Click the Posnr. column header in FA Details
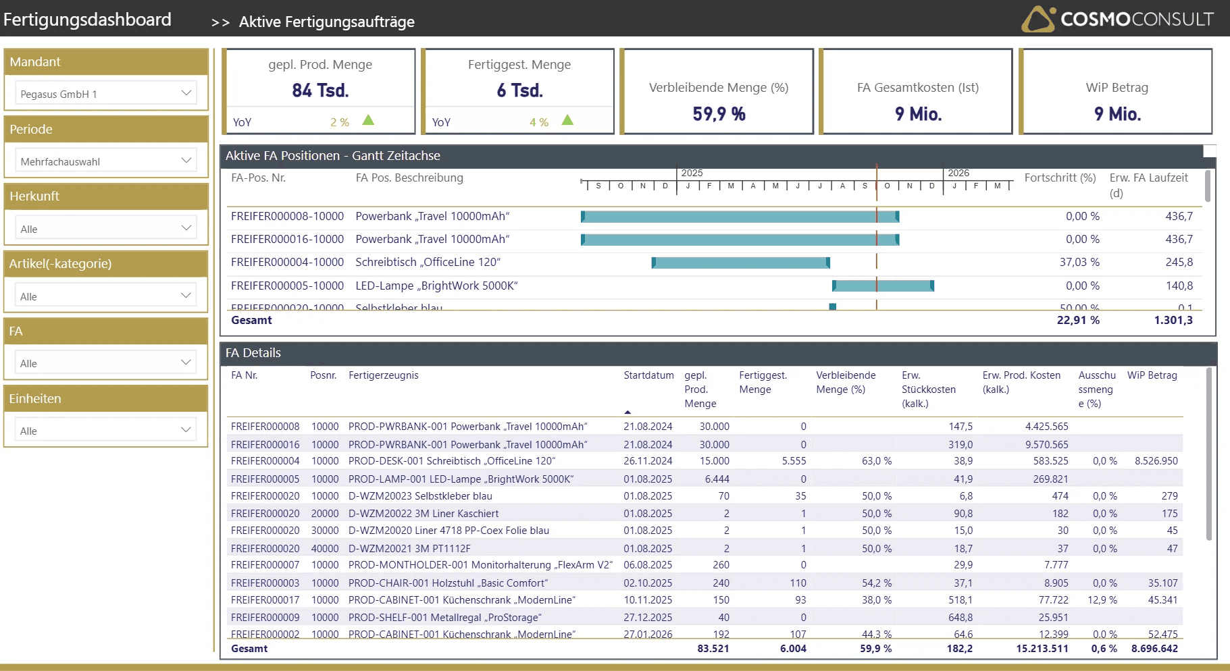 pos(323,375)
